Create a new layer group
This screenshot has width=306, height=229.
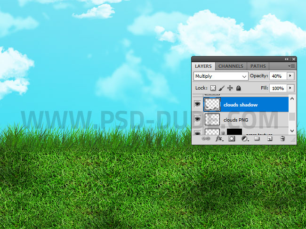pos(257,139)
